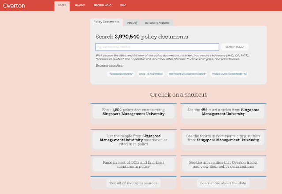Focus the policy search input field
This screenshot has height=194, width=282.
(x=157, y=47)
